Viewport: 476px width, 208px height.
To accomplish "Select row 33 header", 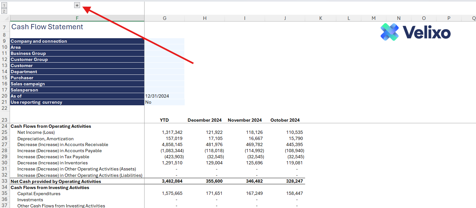I will tap(4, 181).
